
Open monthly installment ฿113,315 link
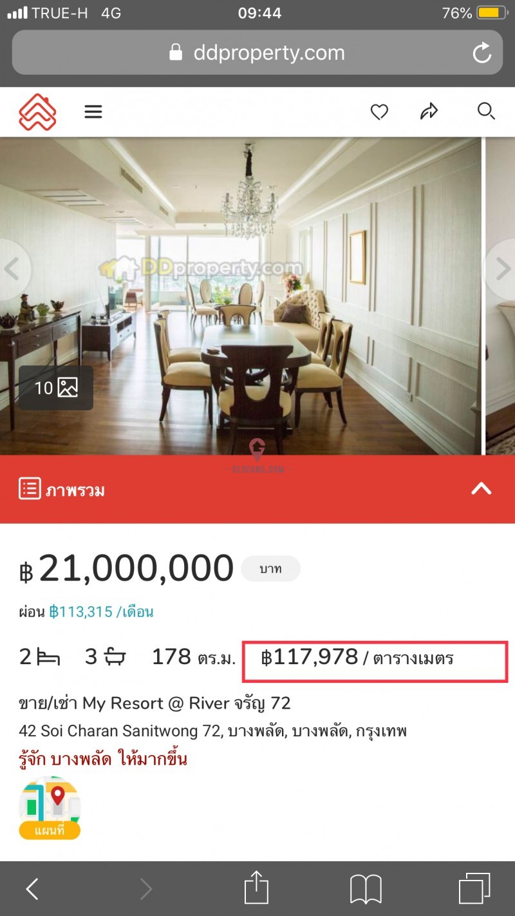(101, 612)
